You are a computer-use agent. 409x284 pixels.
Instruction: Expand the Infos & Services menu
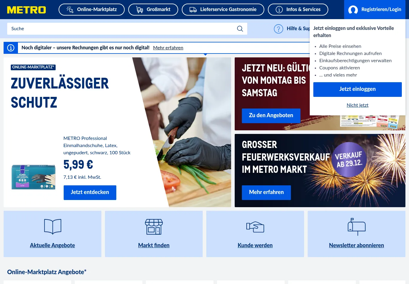point(298,10)
